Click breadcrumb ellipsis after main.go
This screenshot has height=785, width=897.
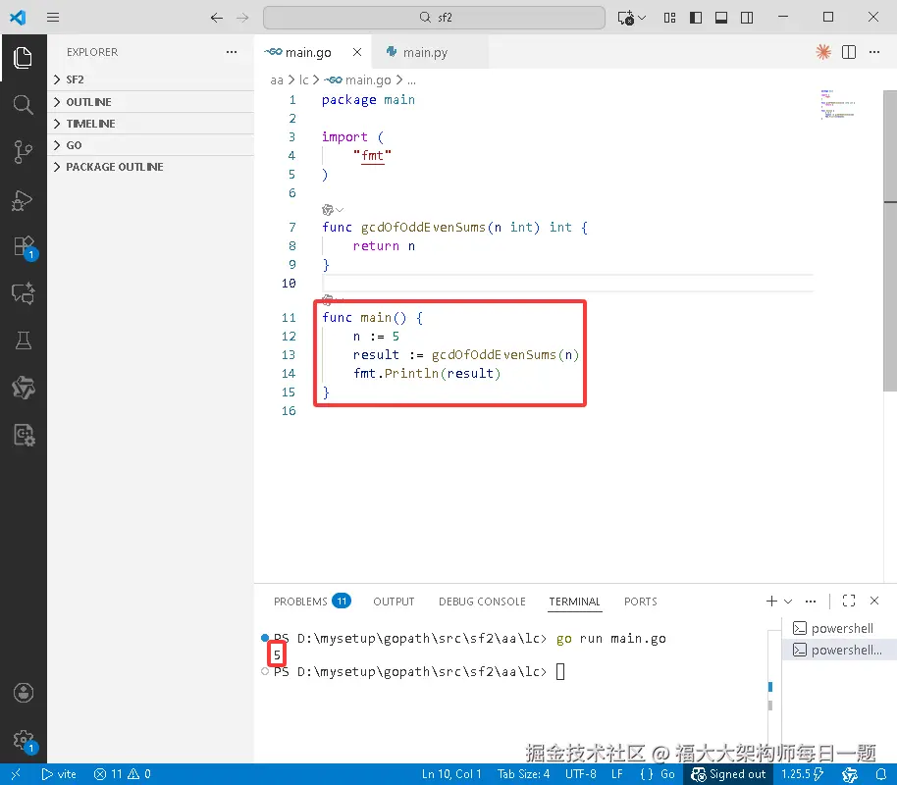(x=411, y=80)
